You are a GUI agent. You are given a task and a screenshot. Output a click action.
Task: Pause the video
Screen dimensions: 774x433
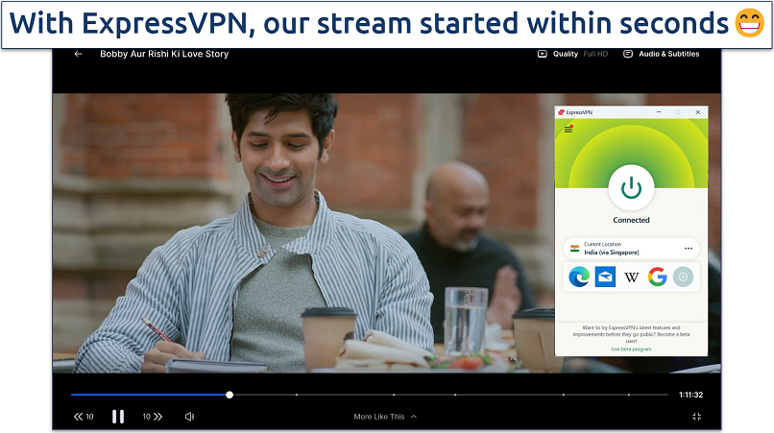[x=118, y=417]
